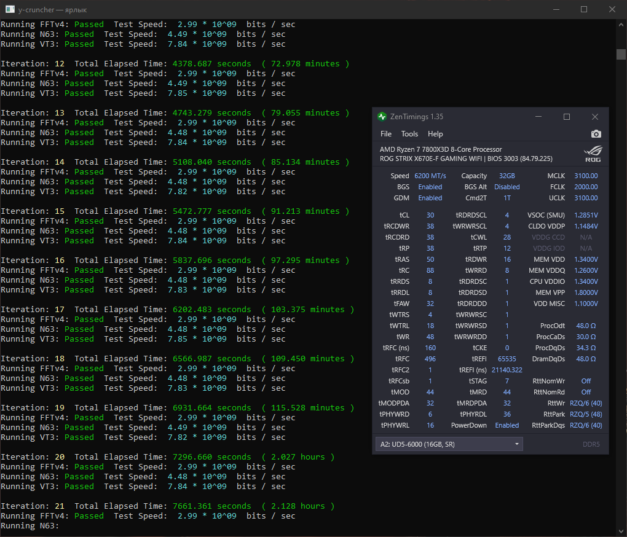Minimize the ZenTimings window
627x537 pixels.
click(538, 117)
